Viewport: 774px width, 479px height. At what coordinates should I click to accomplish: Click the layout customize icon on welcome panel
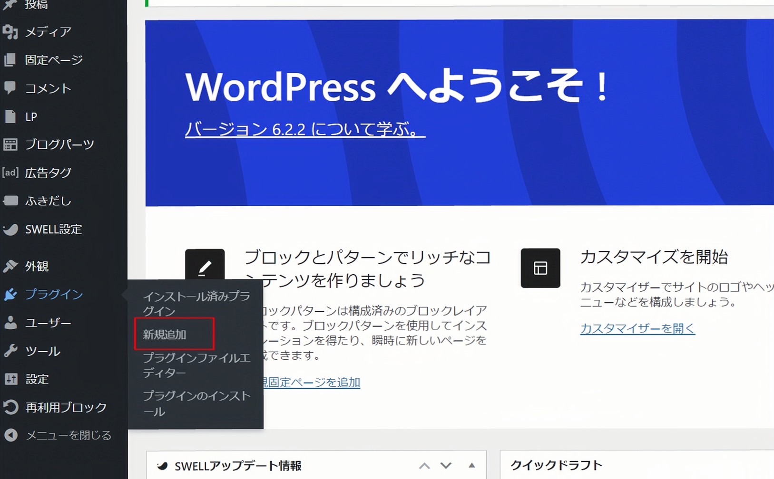click(x=540, y=268)
